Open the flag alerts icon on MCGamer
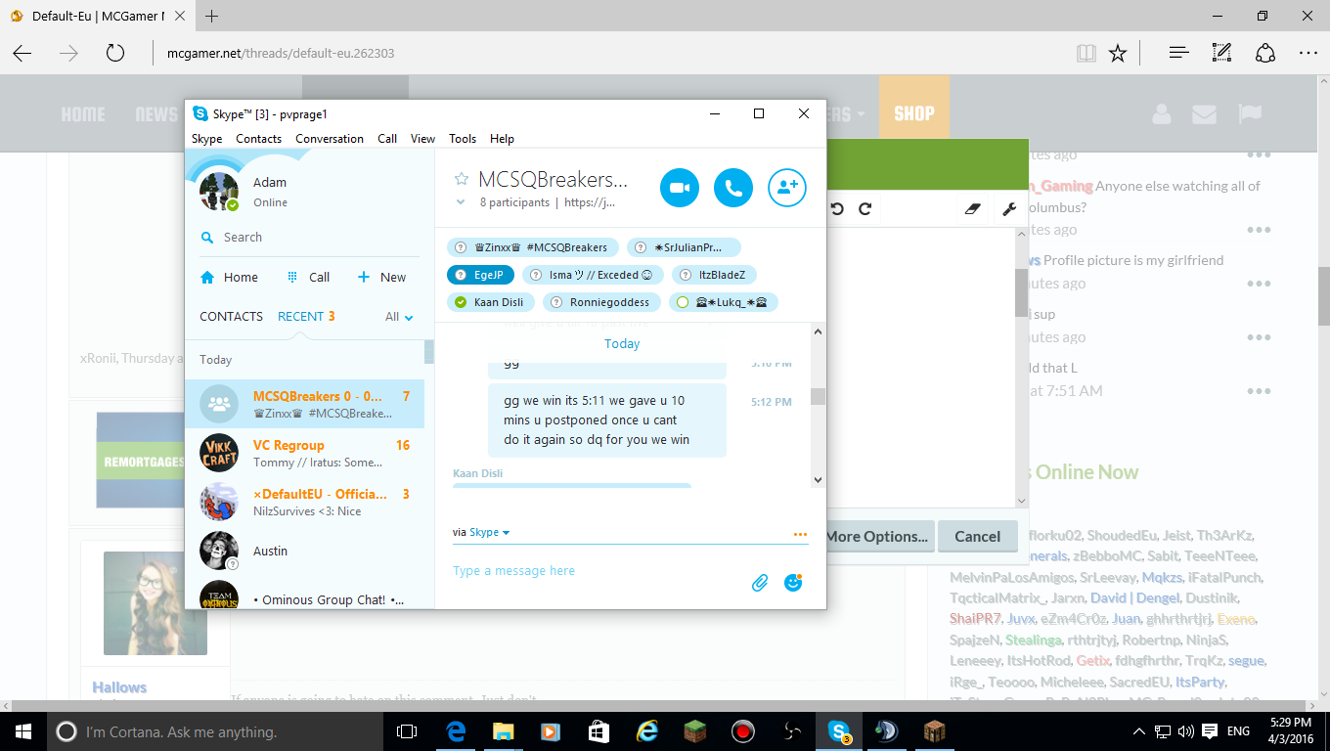 point(1249,113)
